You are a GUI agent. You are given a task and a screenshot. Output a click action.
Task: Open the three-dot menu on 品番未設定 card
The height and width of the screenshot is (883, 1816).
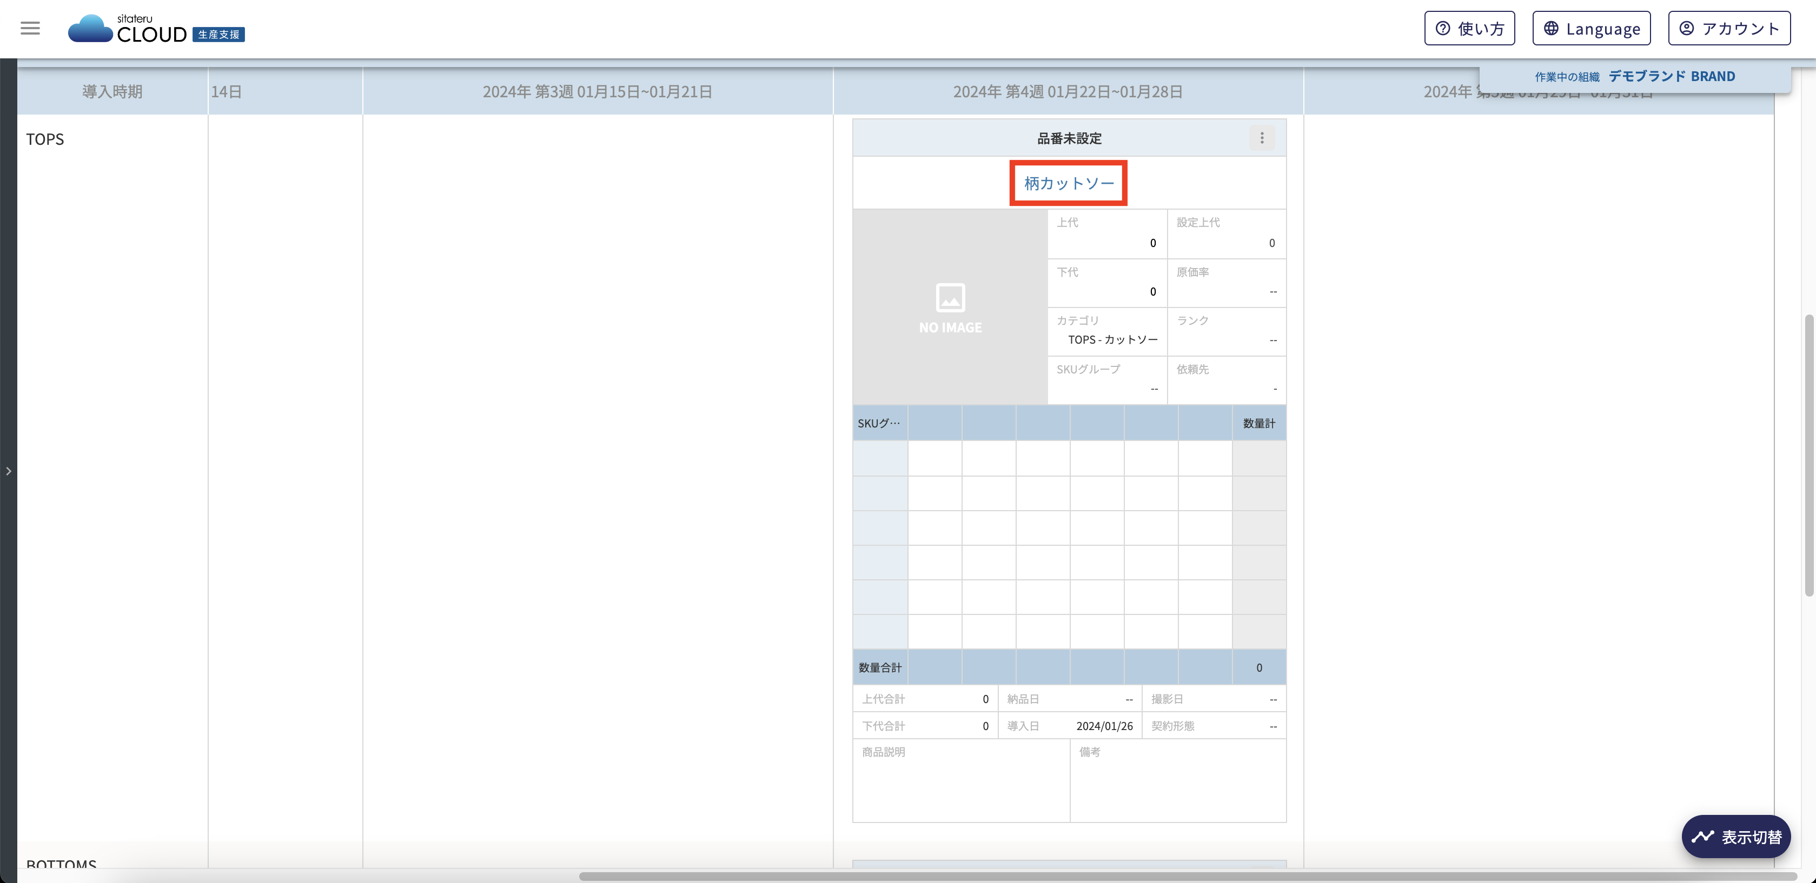coord(1262,138)
